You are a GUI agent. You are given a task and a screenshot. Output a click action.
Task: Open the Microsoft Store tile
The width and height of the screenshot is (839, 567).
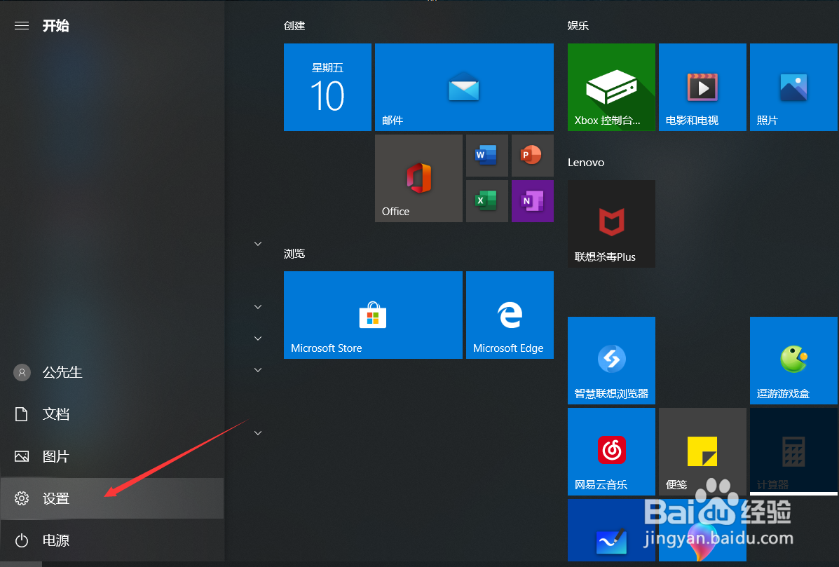tap(373, 315)
